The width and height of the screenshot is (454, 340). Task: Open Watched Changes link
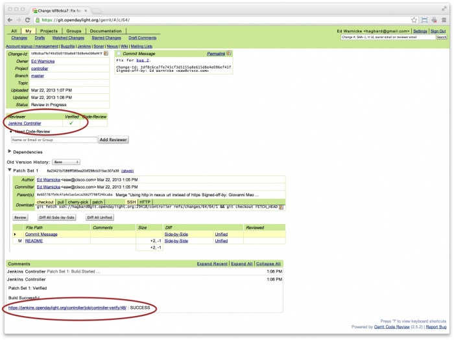68,38
